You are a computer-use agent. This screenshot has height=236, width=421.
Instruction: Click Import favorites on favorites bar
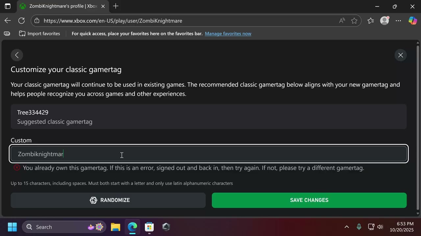click(x=39, y=33)
